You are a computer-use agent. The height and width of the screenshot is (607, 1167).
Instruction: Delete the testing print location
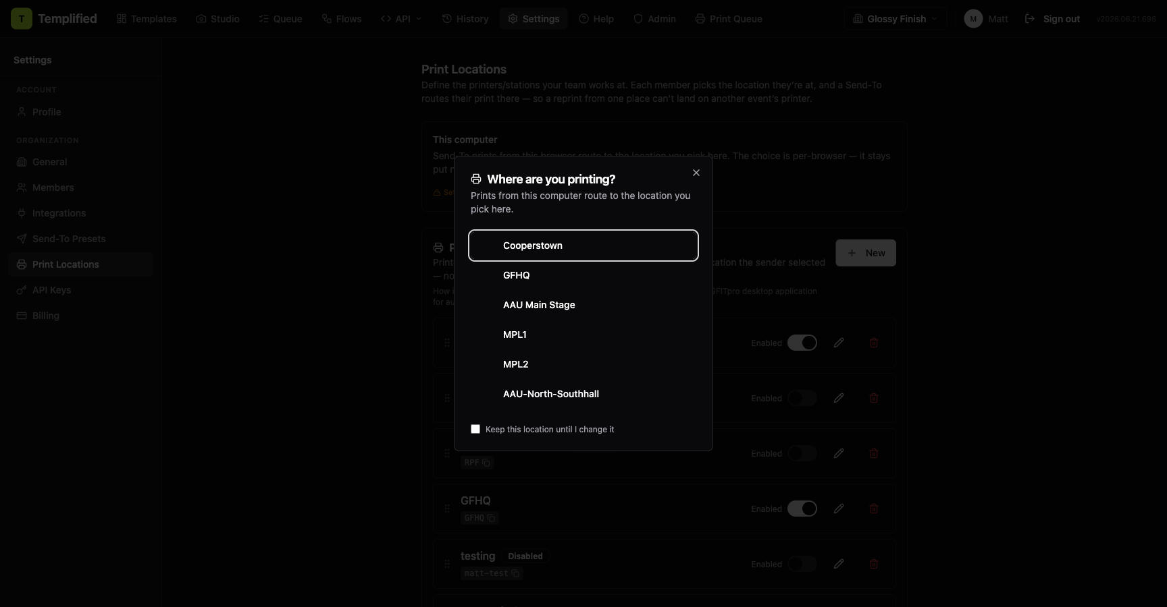point(874,564)
